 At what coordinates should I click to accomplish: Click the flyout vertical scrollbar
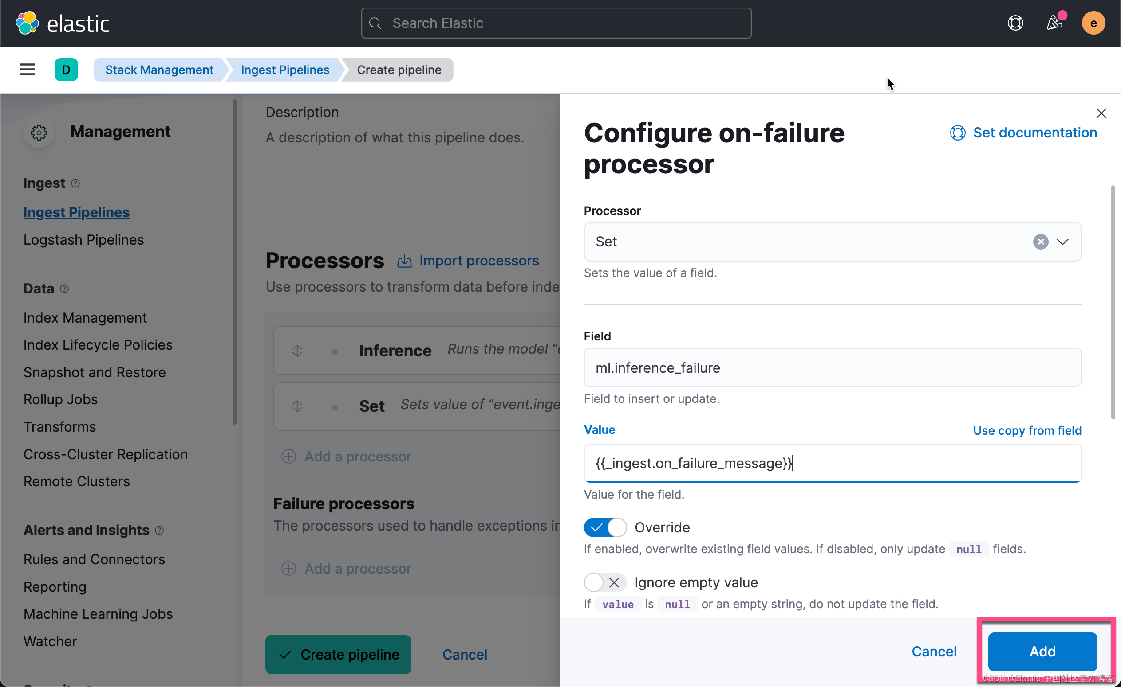[x=1113, y=302]
